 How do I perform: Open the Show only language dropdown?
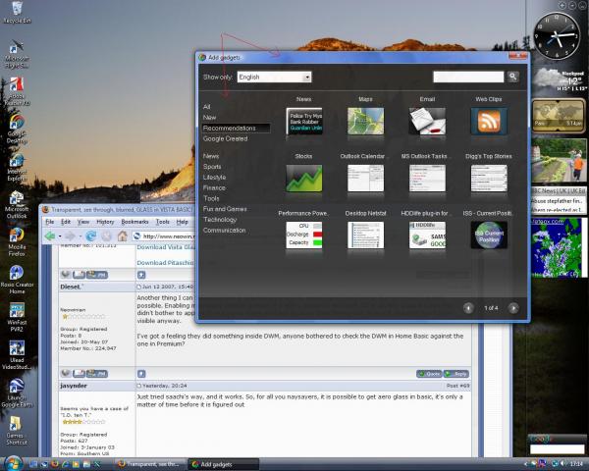(x=274, y=77)
